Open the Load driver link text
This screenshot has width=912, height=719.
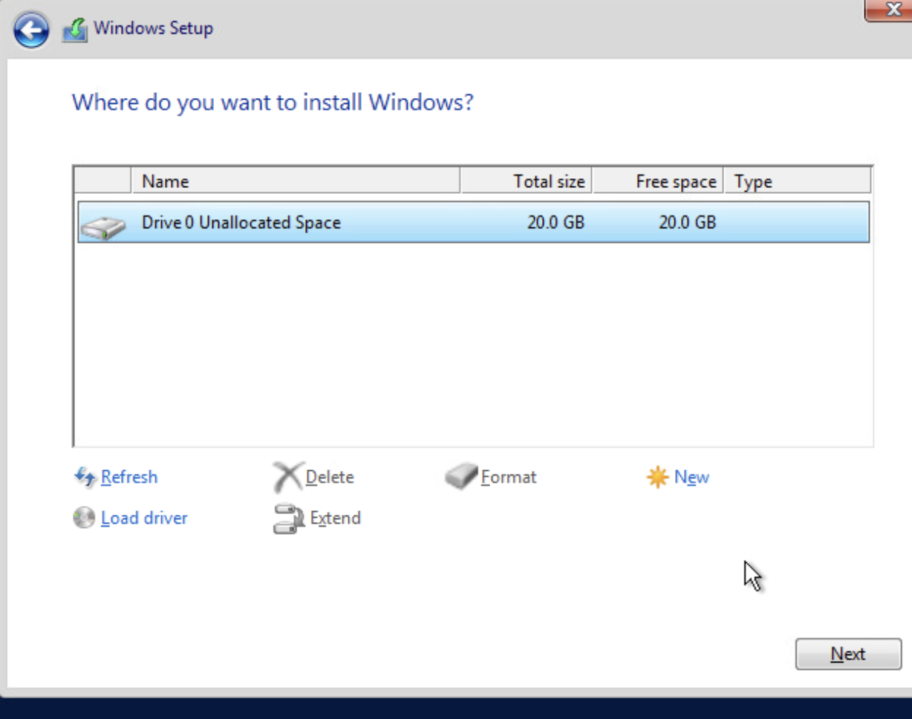point(144,518)
